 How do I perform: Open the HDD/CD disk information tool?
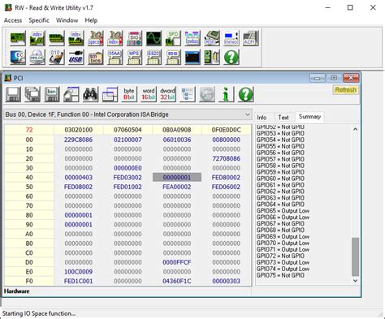37,57
